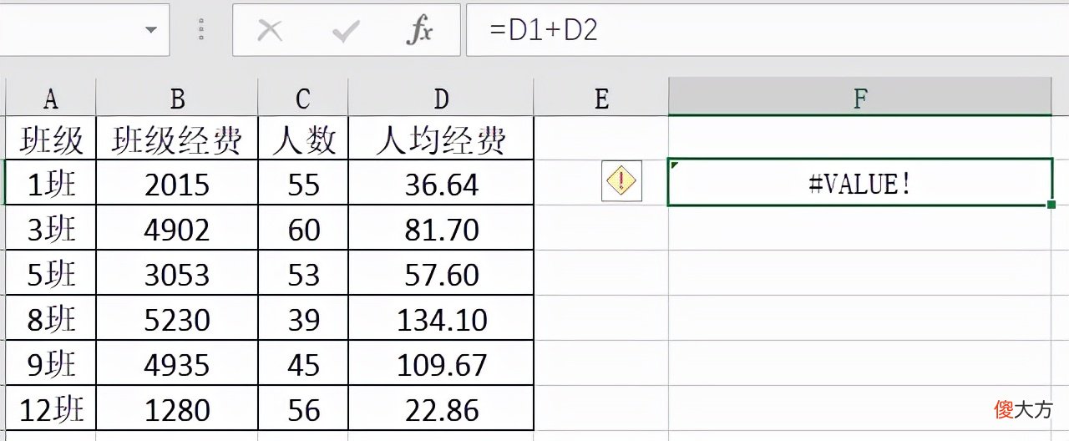Select cell with value 57.60
The width and height of the screenshot is (1069, 441).
[441, 273]
